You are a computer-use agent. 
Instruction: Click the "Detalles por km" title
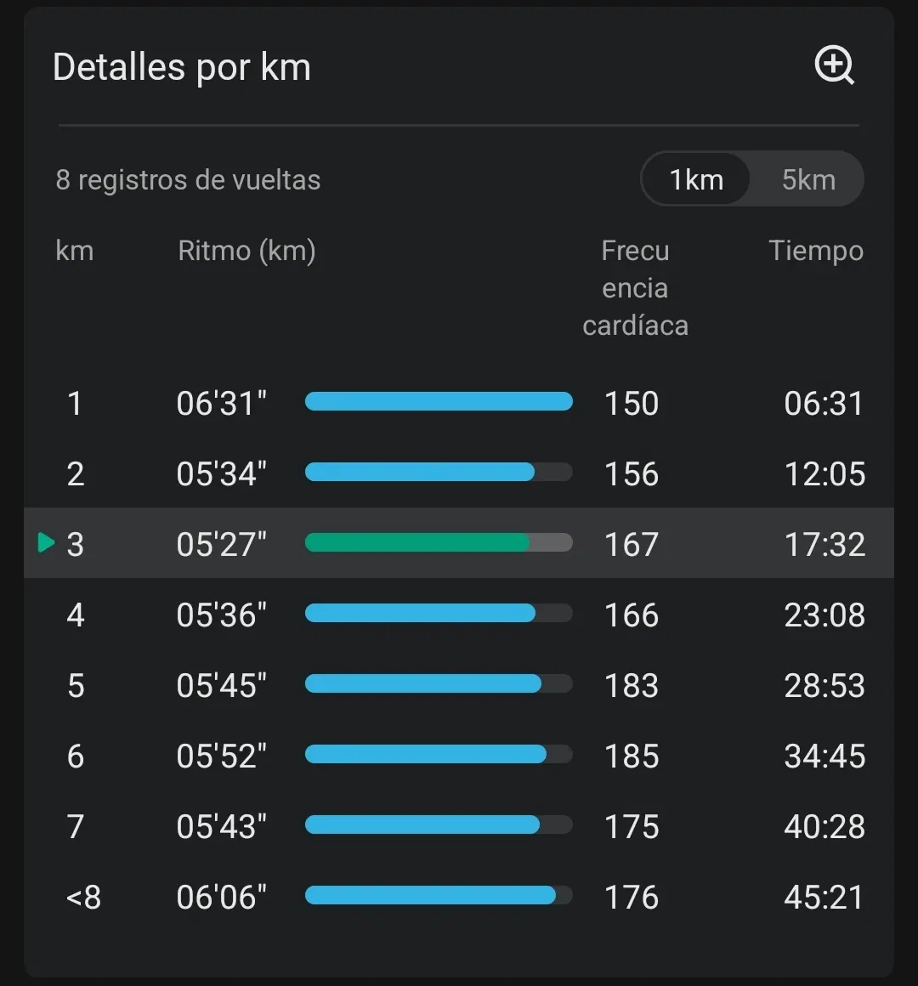click(182, 67)
